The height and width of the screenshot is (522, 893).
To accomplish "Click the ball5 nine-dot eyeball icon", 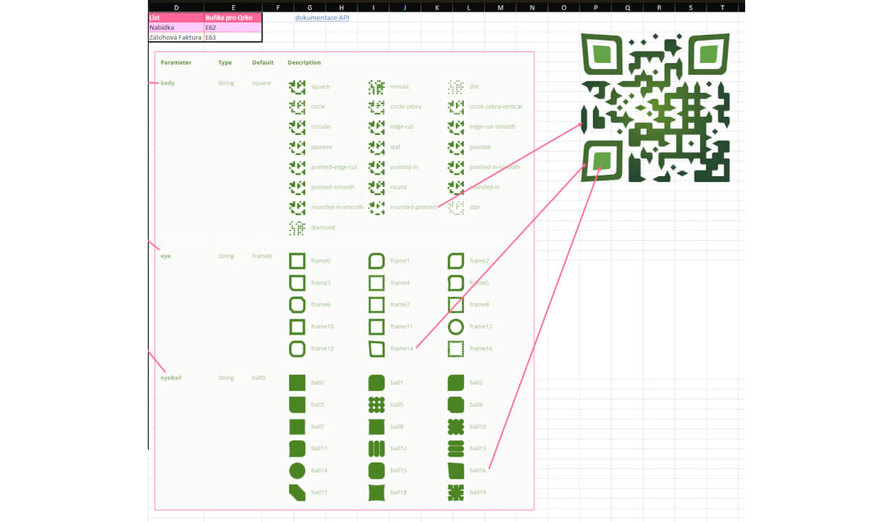I will pyautogui.click(x=376, y=405).
